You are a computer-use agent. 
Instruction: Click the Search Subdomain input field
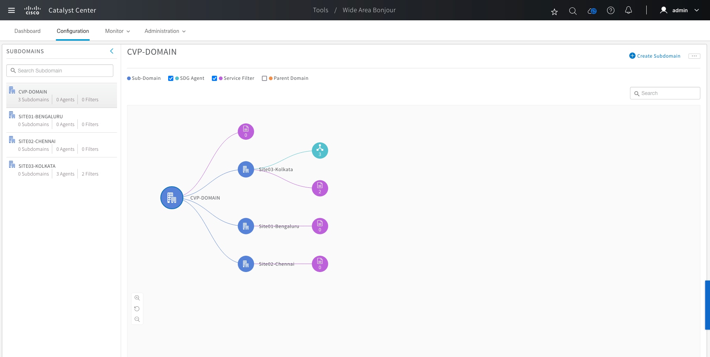click(x=60, y=71)
